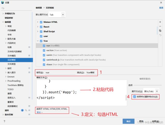165x125 pixels.
Task: Open 键盘映射 settings page
Action: (9, 18)
